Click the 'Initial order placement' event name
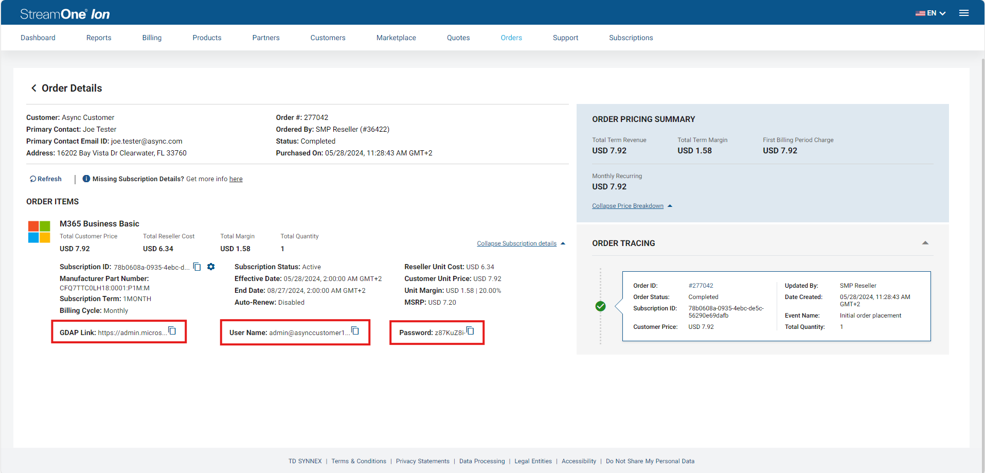The width and height of the screenshot is (985, 473). point(870,316)
